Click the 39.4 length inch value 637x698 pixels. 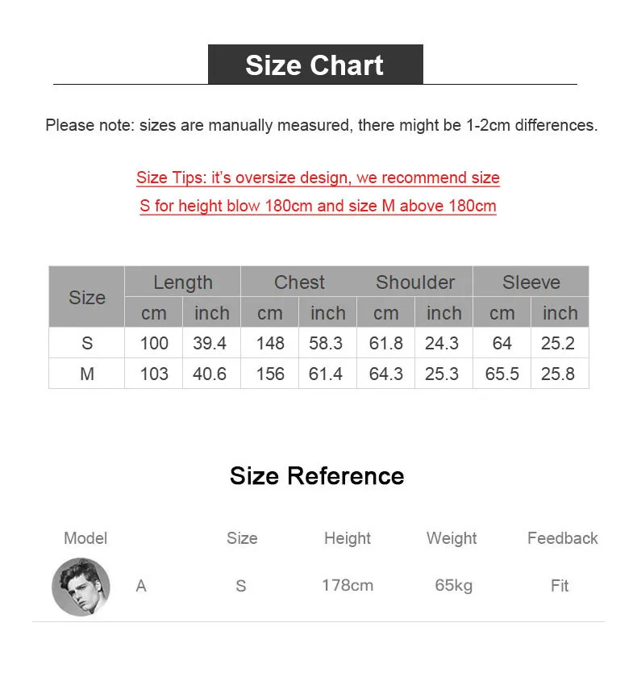click(x=210, y=343)
